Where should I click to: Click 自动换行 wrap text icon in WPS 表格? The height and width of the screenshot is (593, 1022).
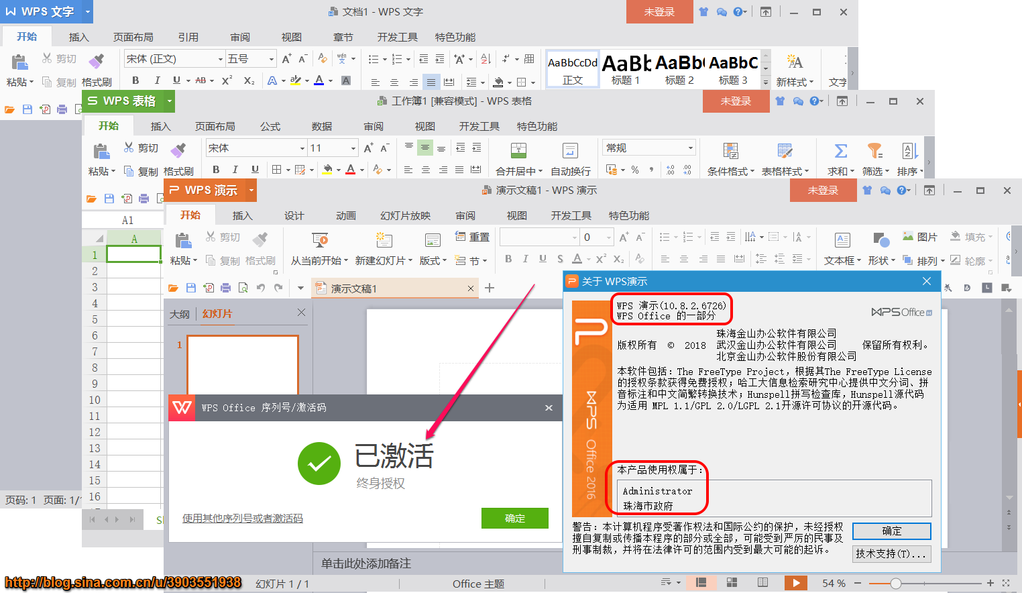(x=570, y=150)
